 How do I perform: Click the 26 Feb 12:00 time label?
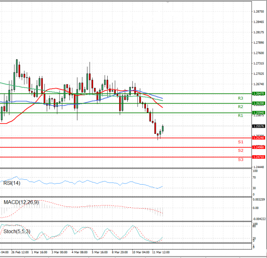[20, 252]
